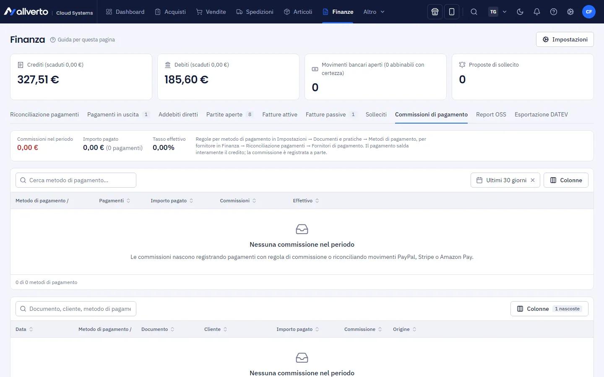Viewport: 604px width, 377px height.
Task: Switch to Pagamenti in uscita tab
Action: coord(118,114)
